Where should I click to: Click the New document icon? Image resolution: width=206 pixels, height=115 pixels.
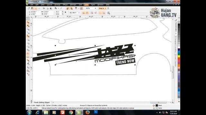click(29, 8)
